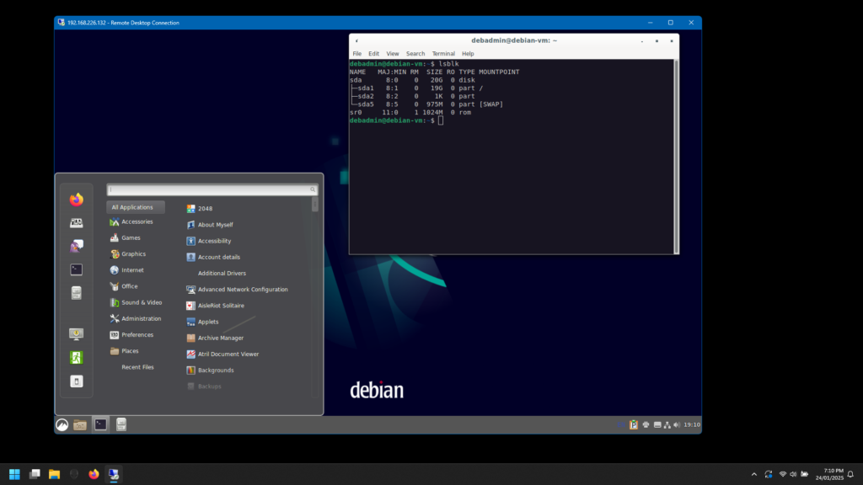Log out using the green sidebar icon
The width and height of the screenshot is (863, 485).
[75, 357]
